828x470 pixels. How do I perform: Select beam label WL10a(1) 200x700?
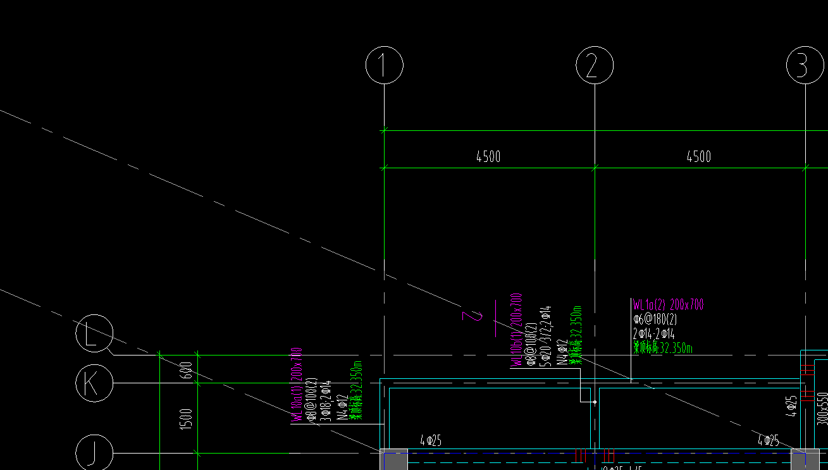(297, 384)
